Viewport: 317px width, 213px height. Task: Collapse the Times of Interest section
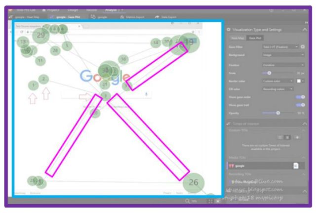(x=305, y=124)
